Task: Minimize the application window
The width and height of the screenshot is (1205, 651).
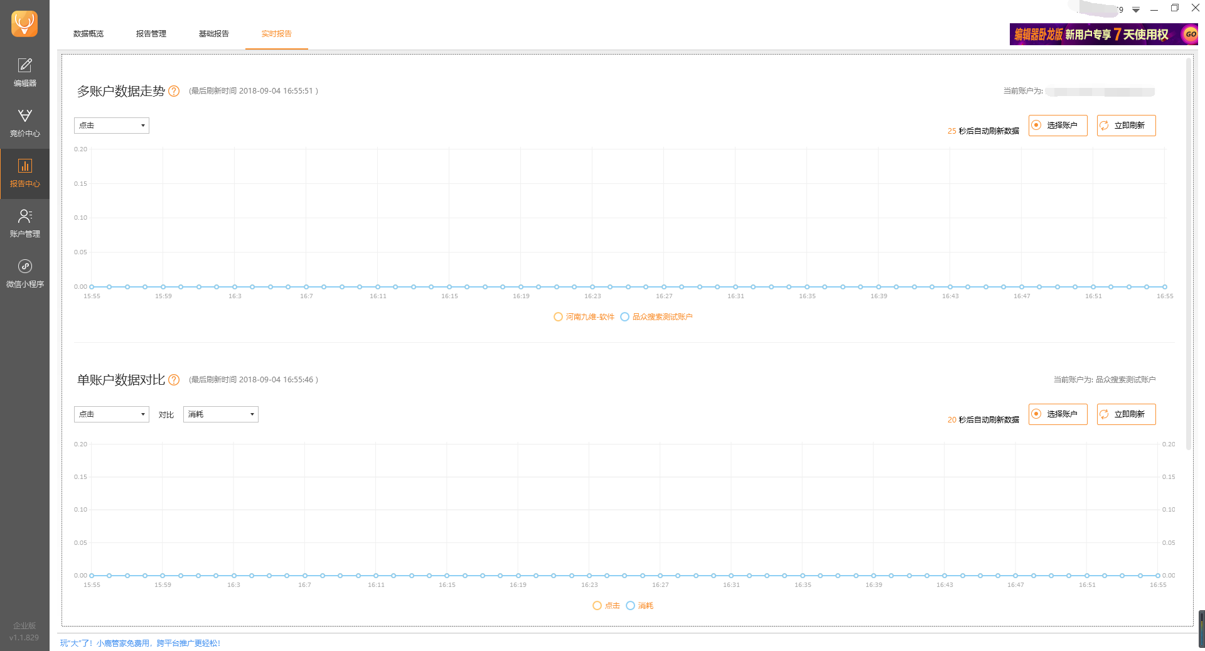Action: pos(1154,9)
